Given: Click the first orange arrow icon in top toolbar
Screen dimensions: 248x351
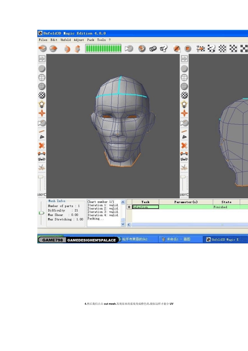Looking at the screenshot, I should coord(43,49).
